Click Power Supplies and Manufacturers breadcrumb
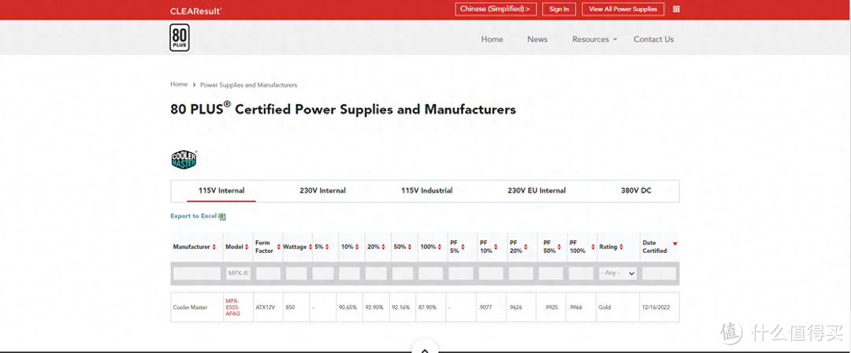Image resolution: width=851 pixels, height=353 pixels. click(x=248, y=85)
